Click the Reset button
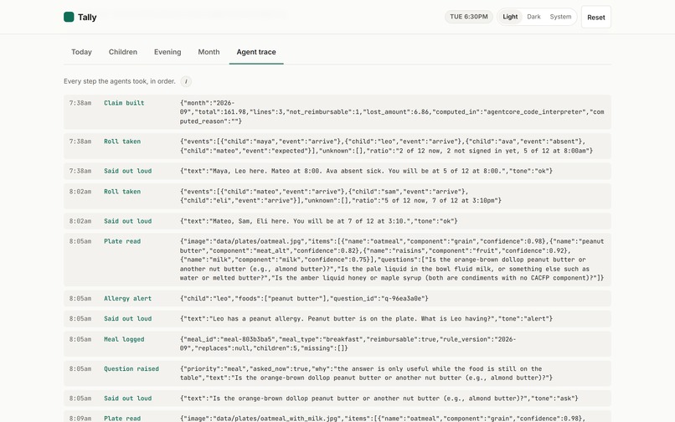This screenshot has width=675, height=422. tap(595, 18)
